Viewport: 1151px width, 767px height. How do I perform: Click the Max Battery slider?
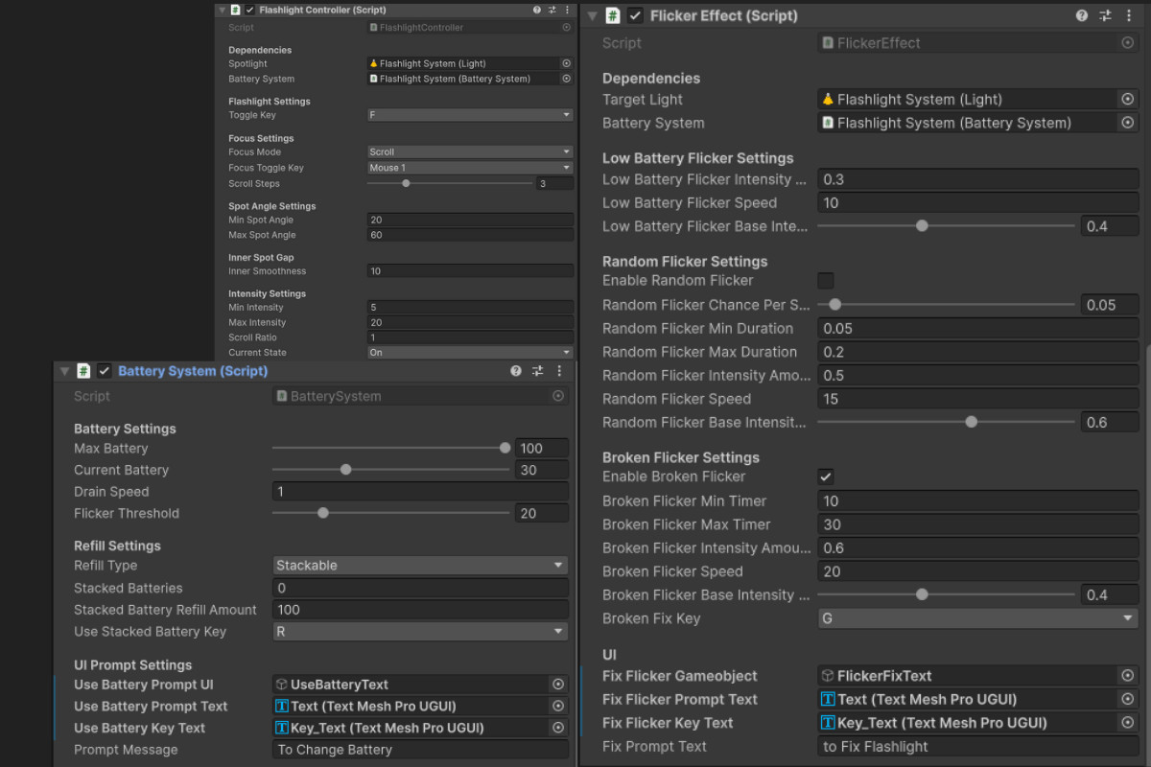point(391,448)
